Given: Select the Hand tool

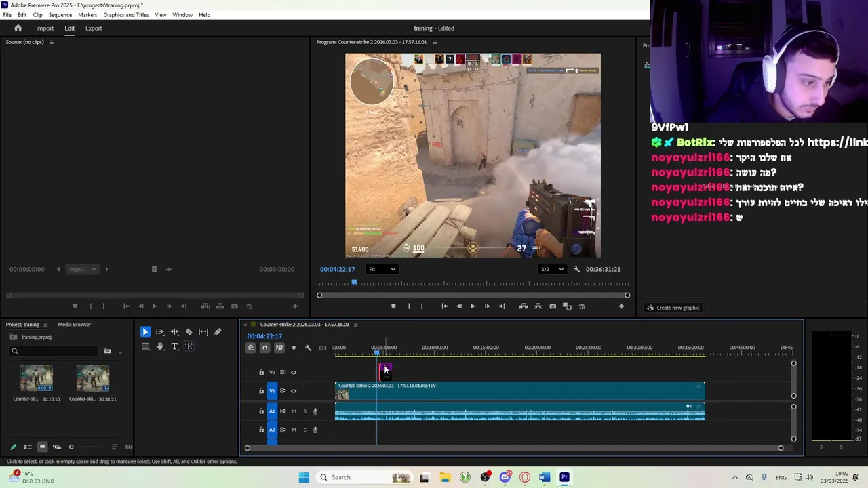Looking at the screenshot, I should tap(160, 346).
